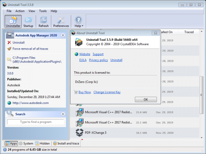Image resolution: width=206 pixels, height=154 pixels.
Task: Click the DrZero (Corp lic) license text
Action: [87, 82]
